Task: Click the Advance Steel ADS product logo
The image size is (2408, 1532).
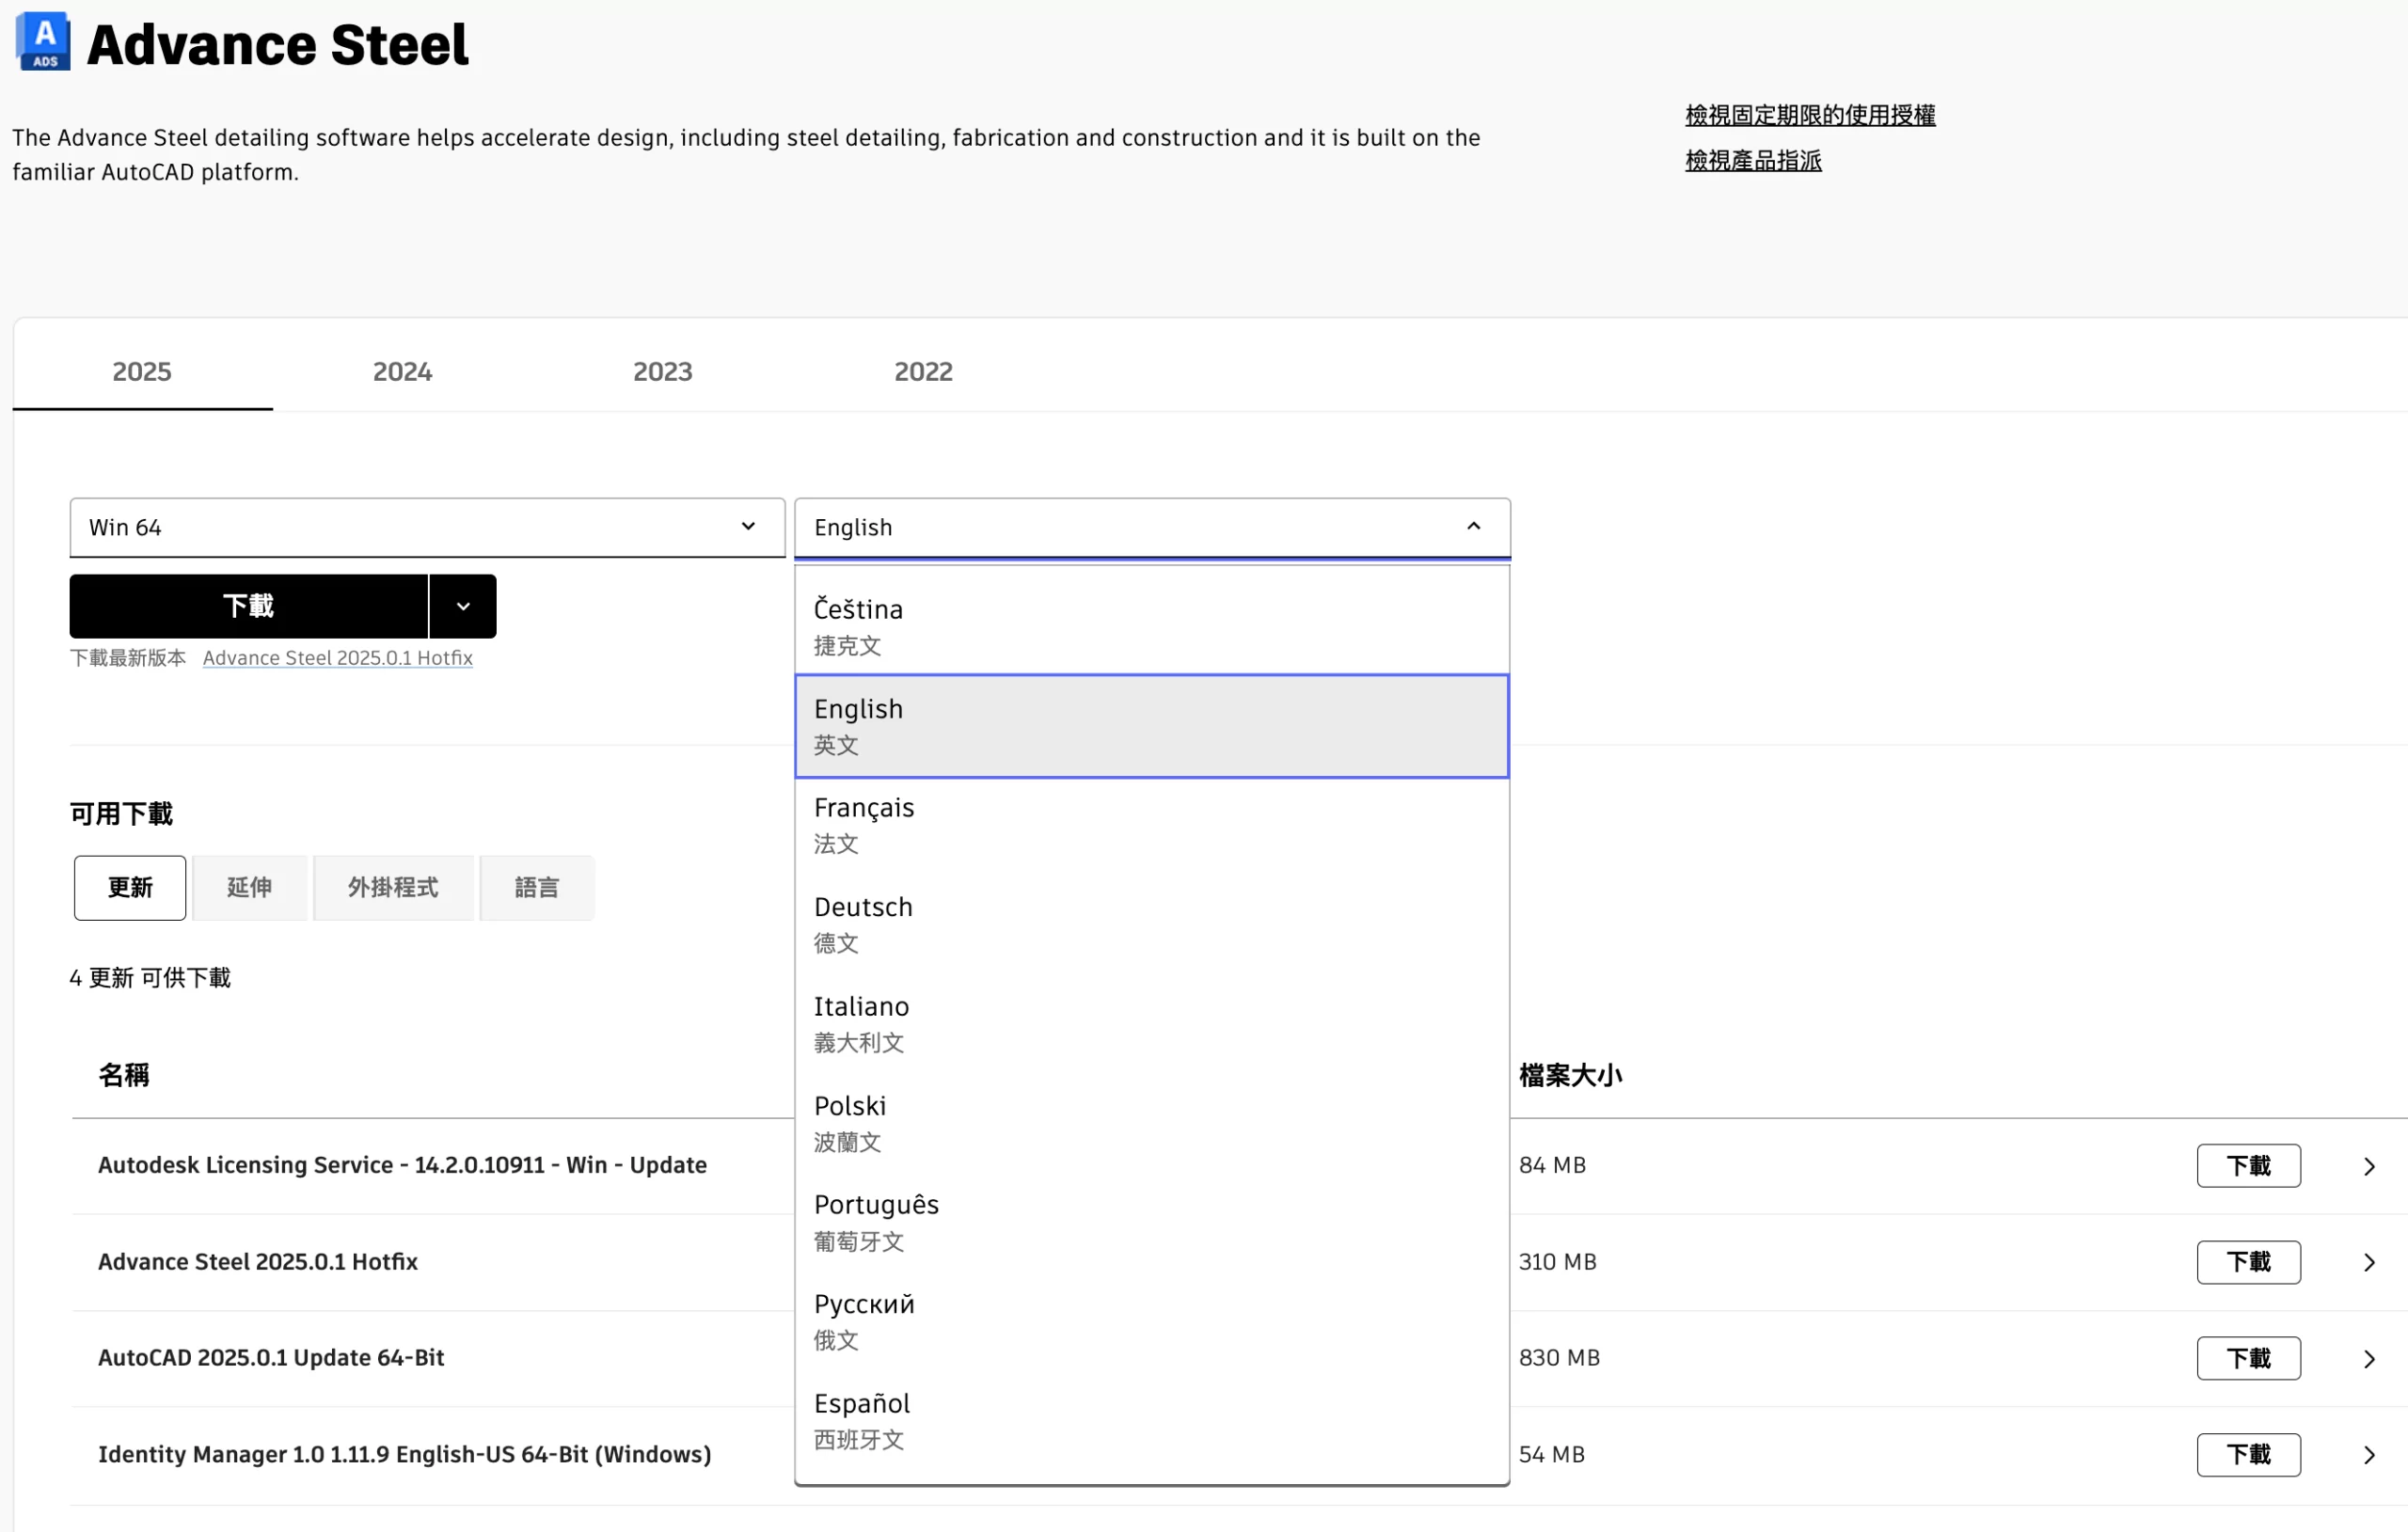Action: (43, 42)
